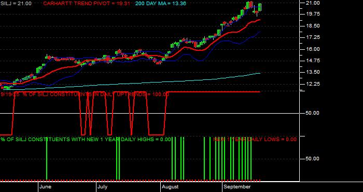363x192 pixels.
Task: Click the NEW 1 YEAR DAILY LOWS = 0.00 label
Action: (x=255, y=140)
